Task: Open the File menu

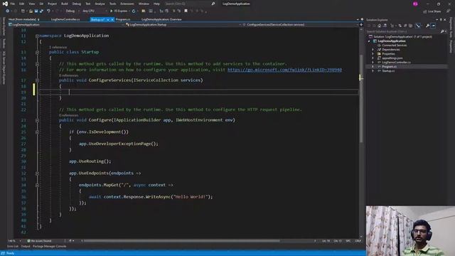Action: click(x=13, y=4)
